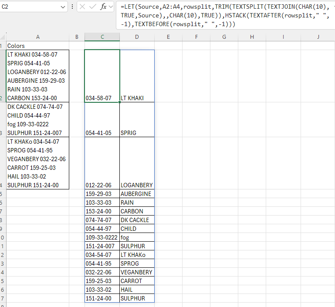Cancel formula entry with X icon
This screenshot has width=335, height=307.
[x=82, y=7]
